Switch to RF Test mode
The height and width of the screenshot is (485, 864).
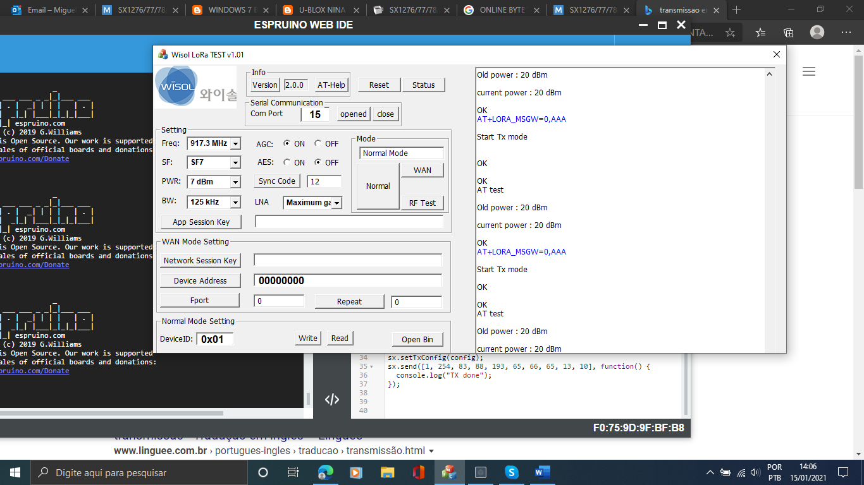[423, 203]
